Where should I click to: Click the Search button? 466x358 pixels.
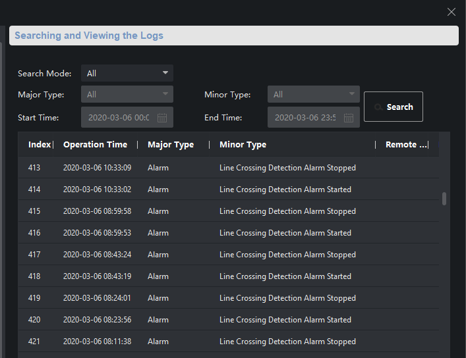click(393, 107)
